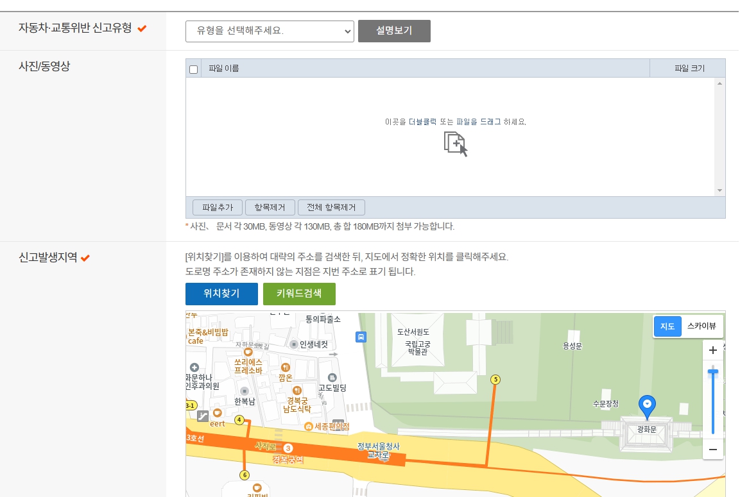This screenshot has width=740, height=497.
Task: Click the 설명보기 button
Action: pyautogui.click(x=394, y=31)
